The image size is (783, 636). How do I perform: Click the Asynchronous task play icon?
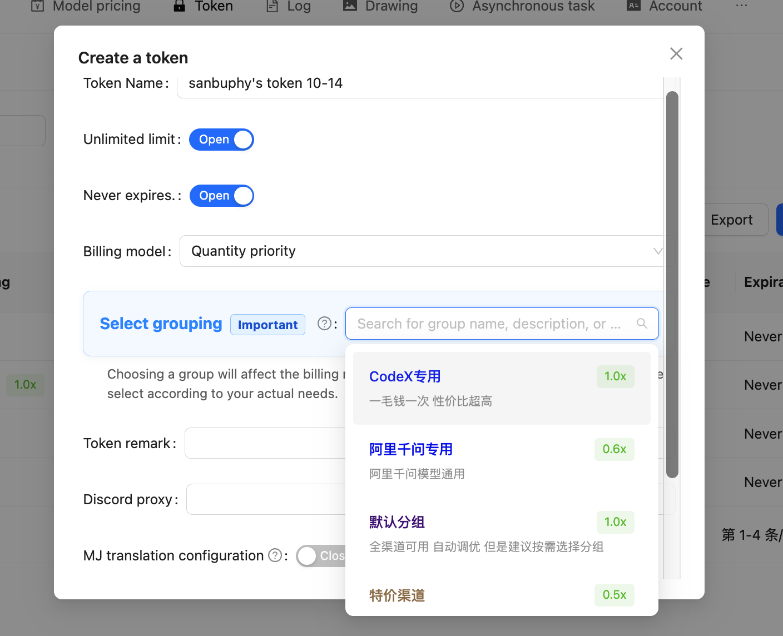457,6
